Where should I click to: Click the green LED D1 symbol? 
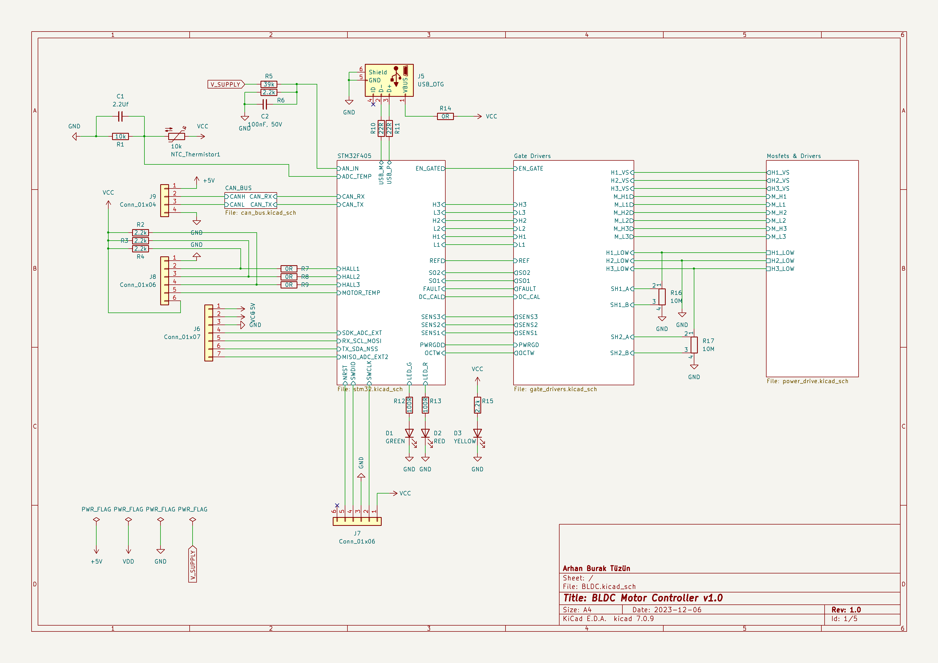point(409,433)
